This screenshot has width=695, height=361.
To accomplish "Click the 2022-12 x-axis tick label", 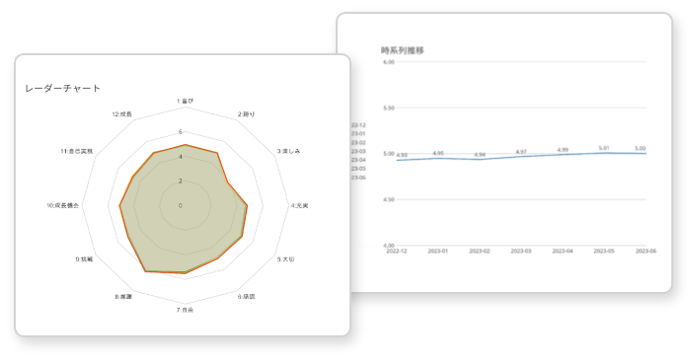I will pyautogui.click(x=397, y=252).
